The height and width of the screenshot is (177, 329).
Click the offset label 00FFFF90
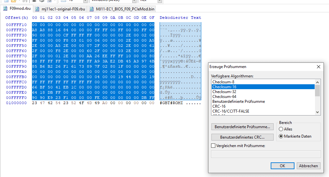tap(16, 66)
